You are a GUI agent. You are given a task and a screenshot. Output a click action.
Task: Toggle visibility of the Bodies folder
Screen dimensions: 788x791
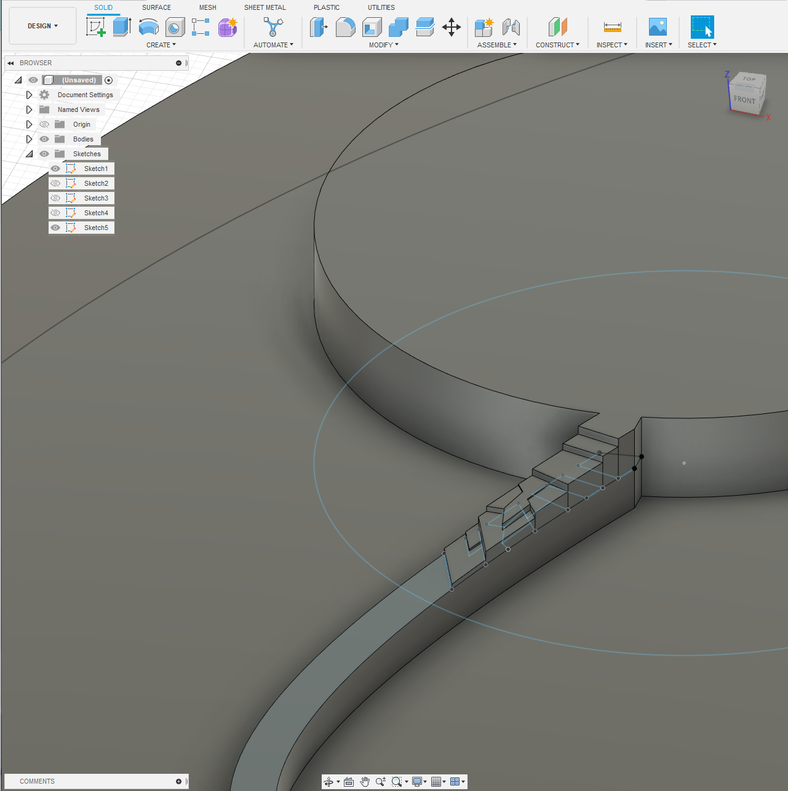(x=44, y=139)
